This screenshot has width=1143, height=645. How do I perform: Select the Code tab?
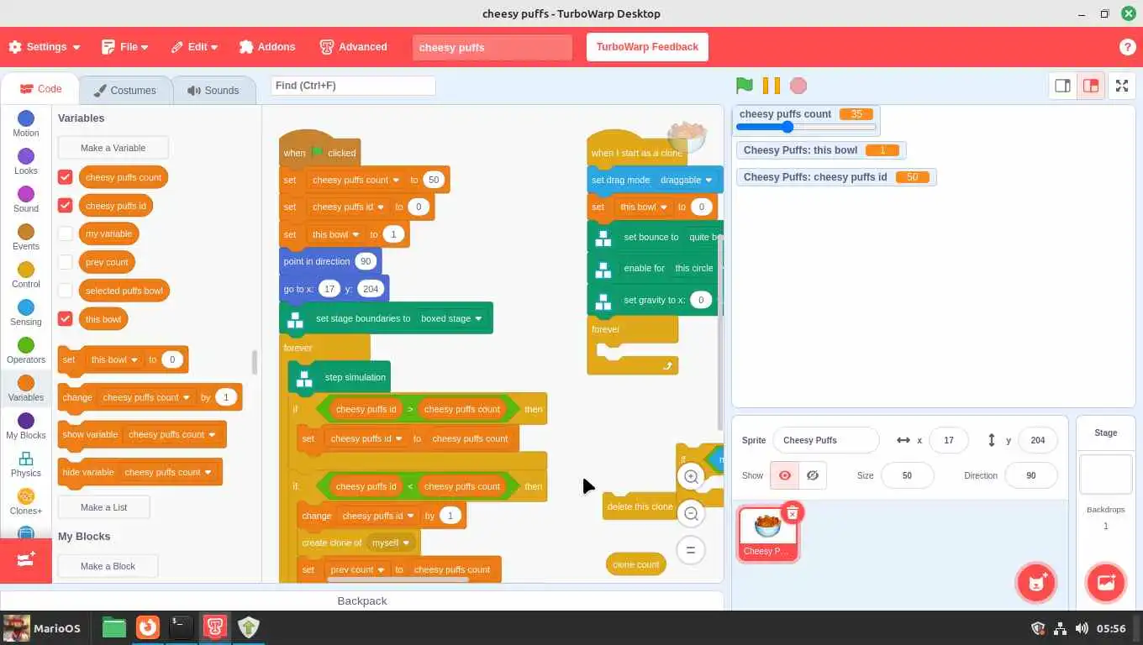pos(40,89)
